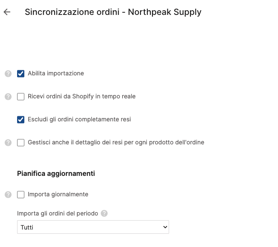Click help icon after Importa gli ordini del periodo

[104, 213]
